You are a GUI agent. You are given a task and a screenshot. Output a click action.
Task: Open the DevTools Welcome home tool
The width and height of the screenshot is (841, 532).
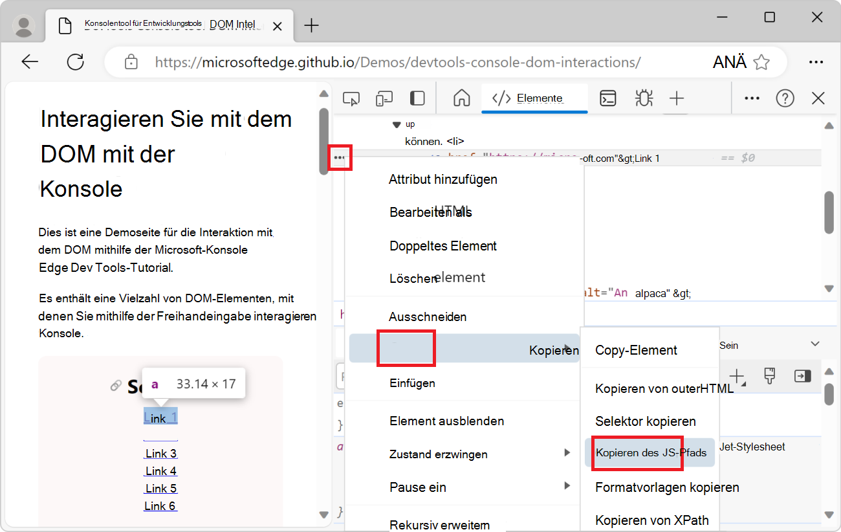(x=461, y=98)
